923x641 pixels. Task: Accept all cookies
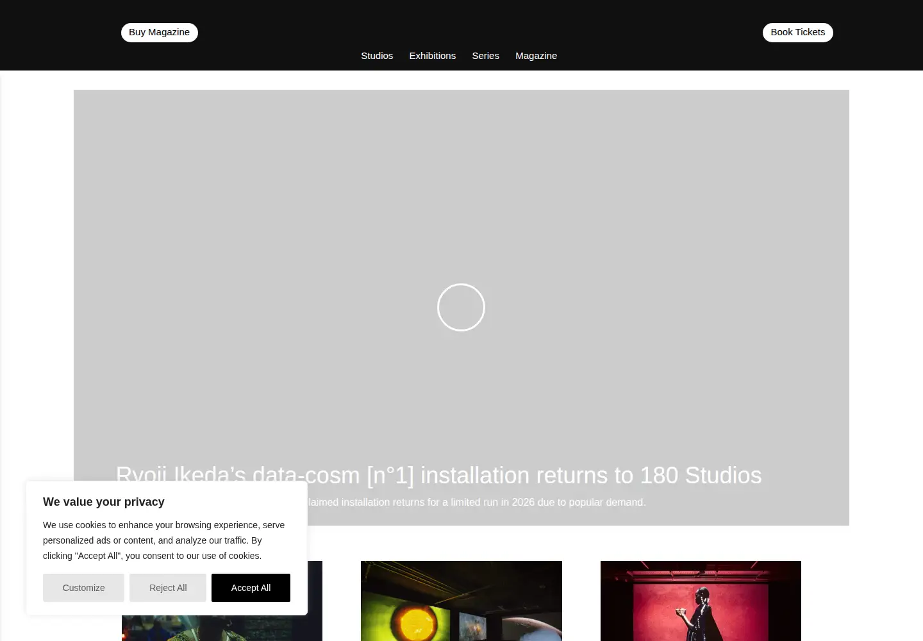[251, 588]
